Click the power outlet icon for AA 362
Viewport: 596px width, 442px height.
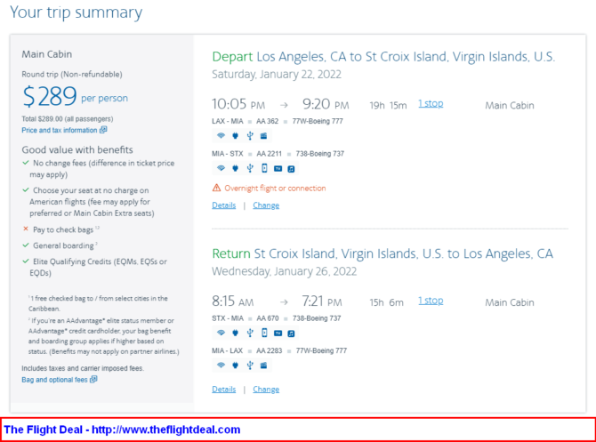coord(235,136)
